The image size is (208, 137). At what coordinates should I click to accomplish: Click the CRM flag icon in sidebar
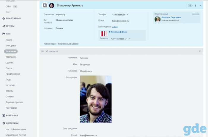pos(4,34)
